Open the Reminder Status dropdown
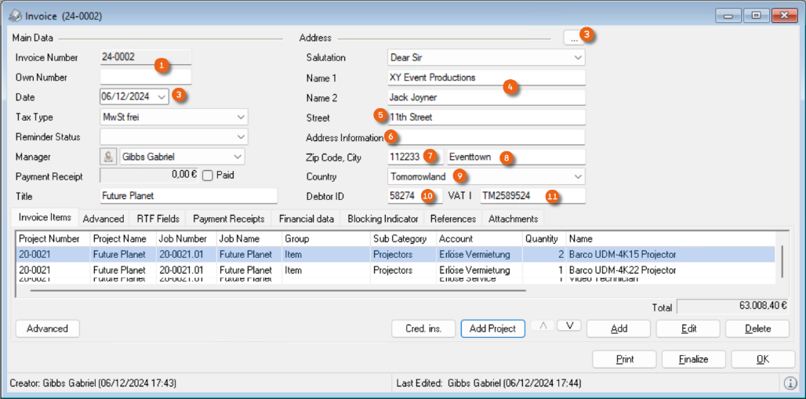806x399 pixels. [240, 137]
